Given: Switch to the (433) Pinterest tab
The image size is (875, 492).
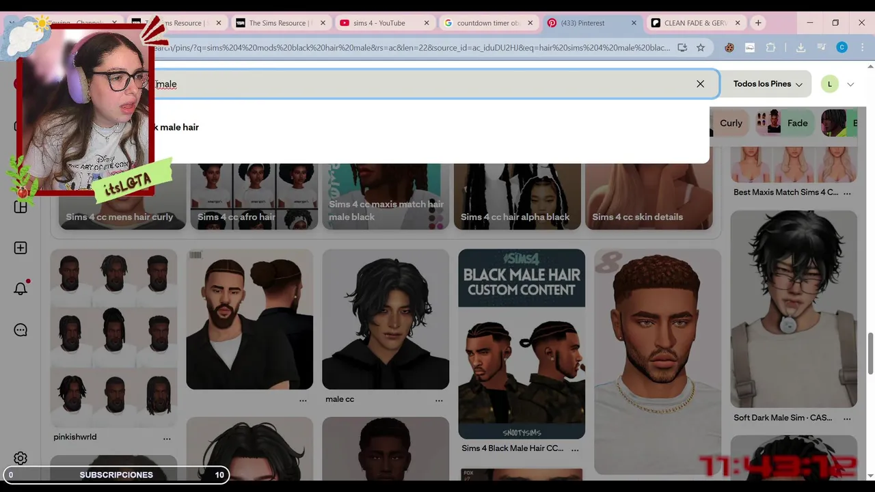Looking at the screenshot, I should [x=582, y=23].
